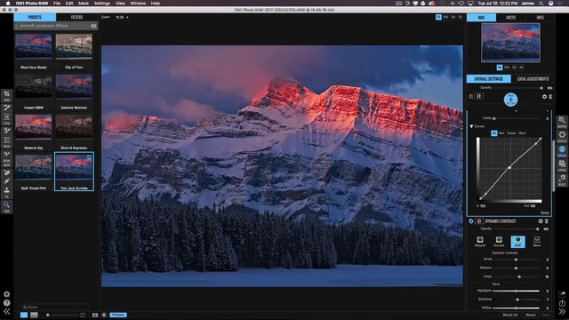Open the Info panel tab

[540, 18]
